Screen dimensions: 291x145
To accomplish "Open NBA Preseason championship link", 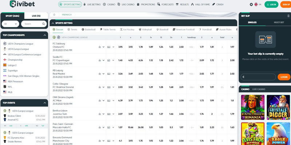I will (16, 81).
